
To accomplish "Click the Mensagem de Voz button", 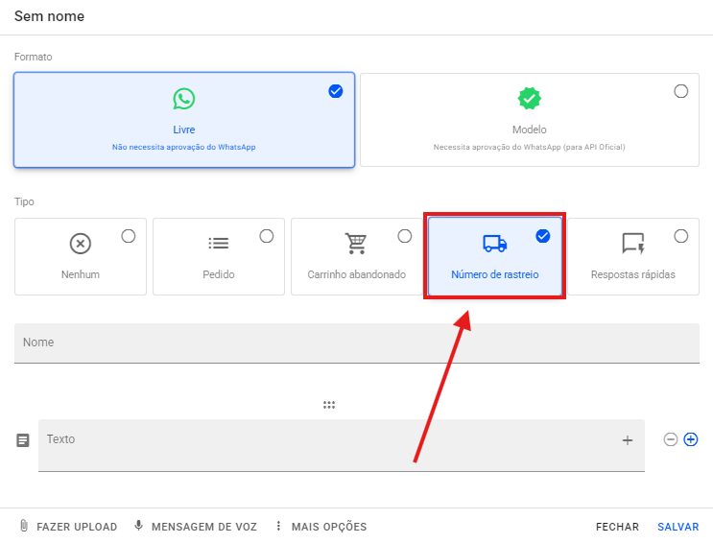I will (x=196, y=527).
